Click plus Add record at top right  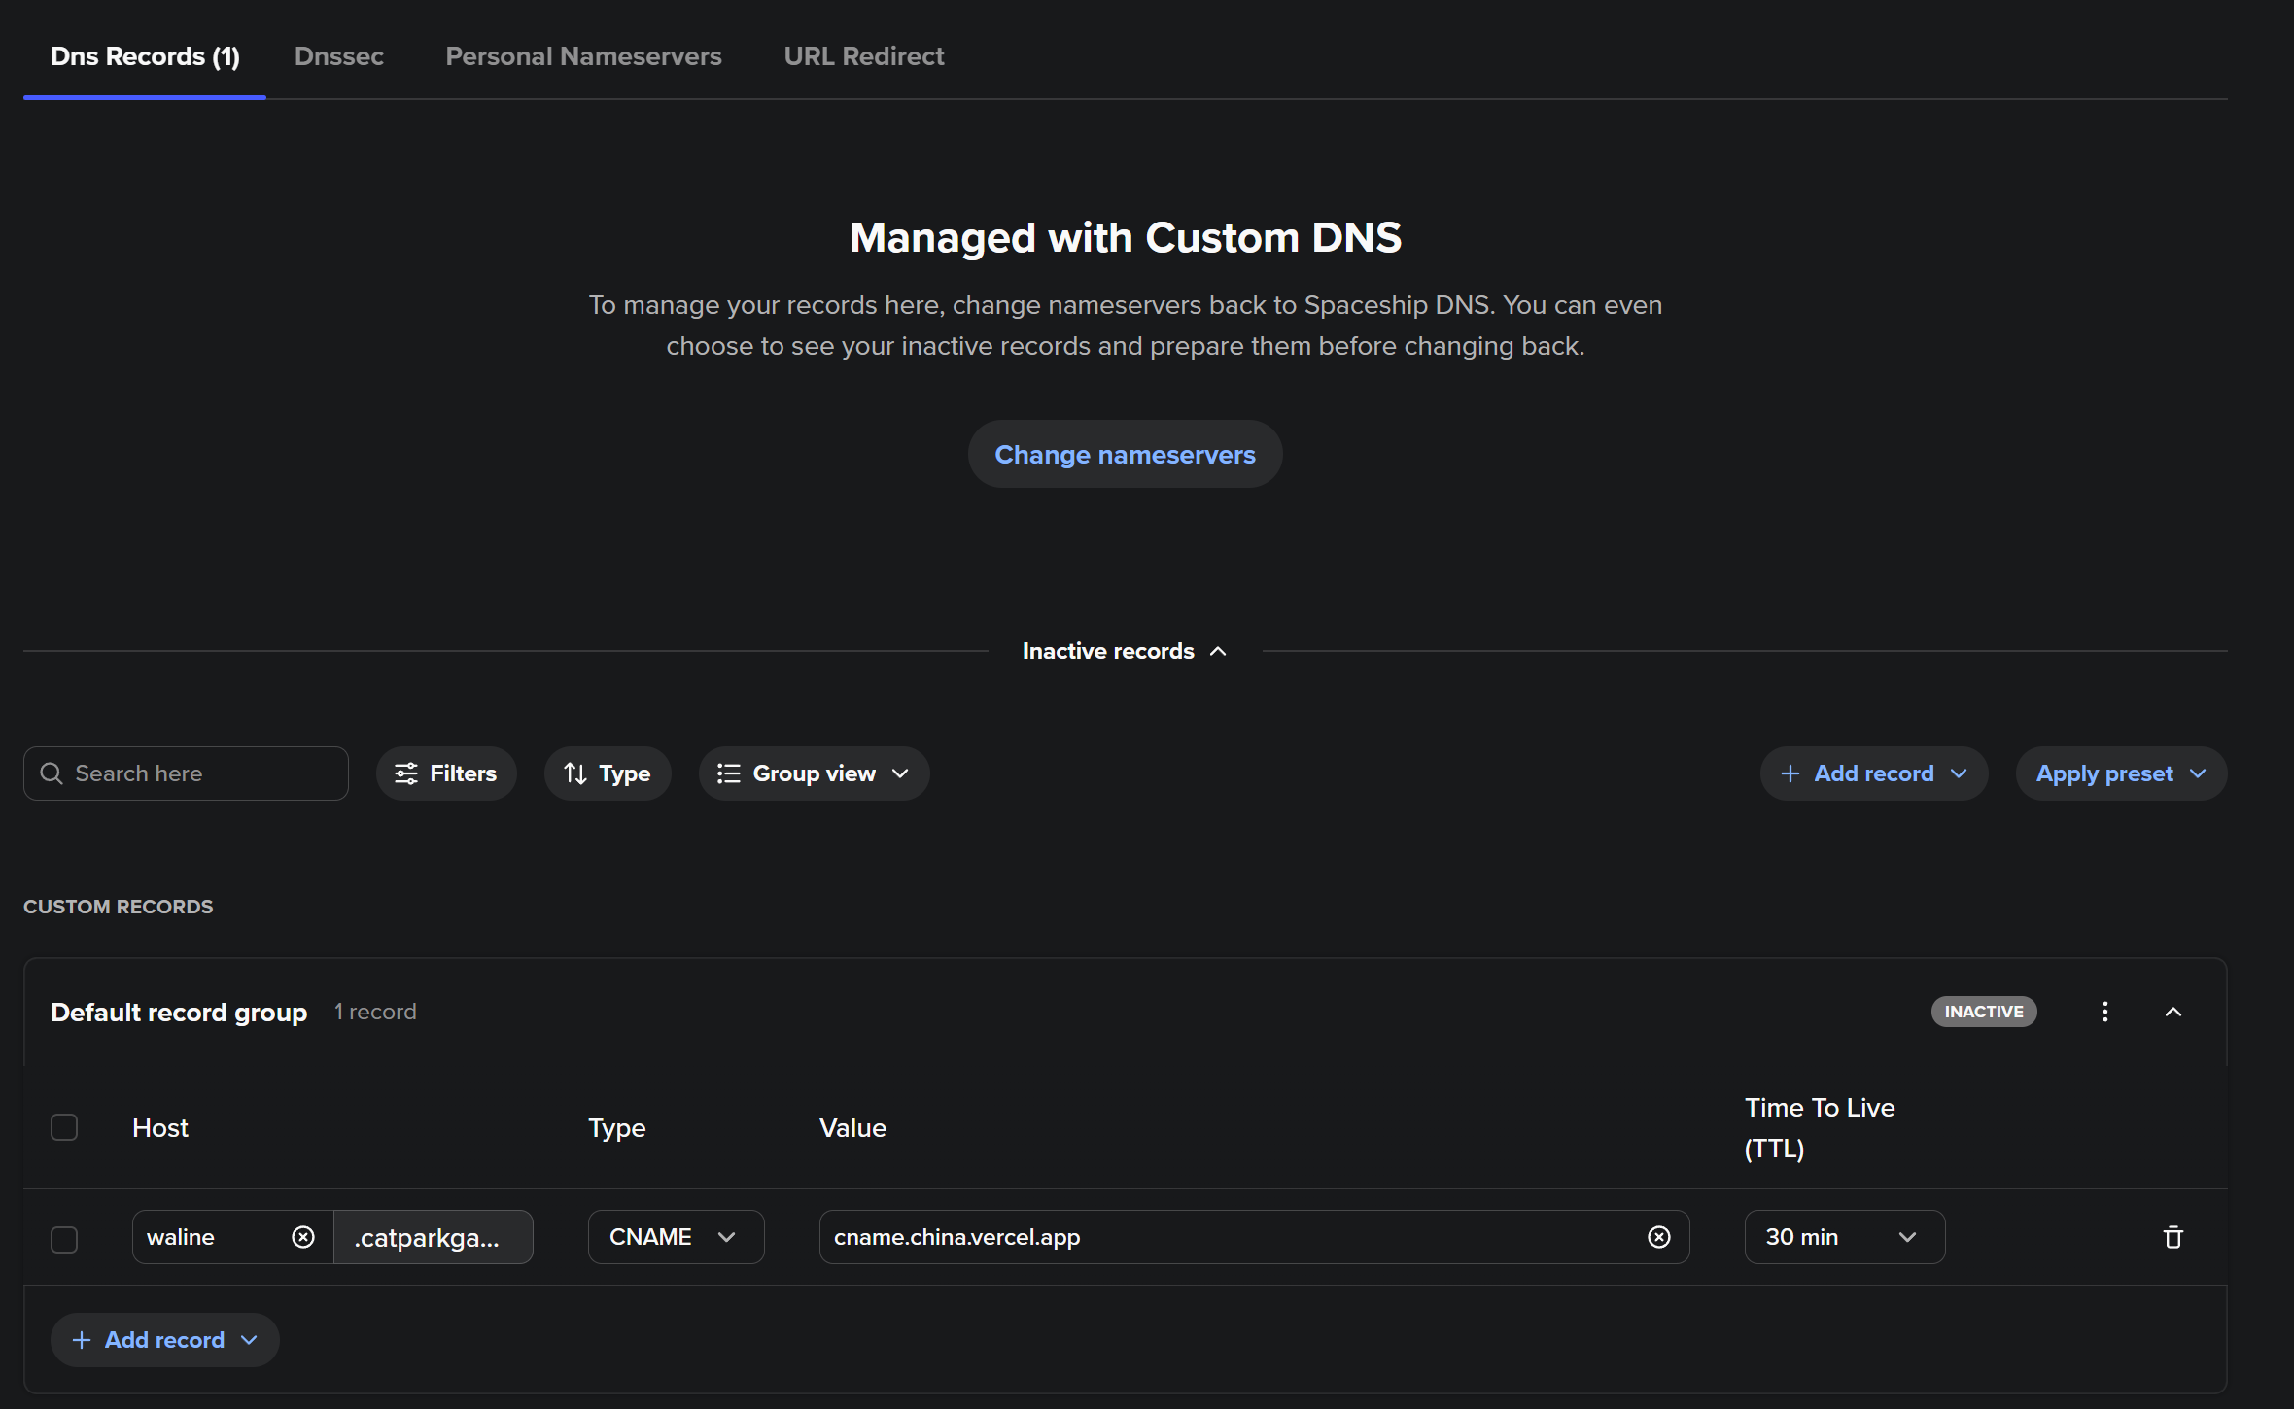pyautogui.click(x=1873, y=773)
